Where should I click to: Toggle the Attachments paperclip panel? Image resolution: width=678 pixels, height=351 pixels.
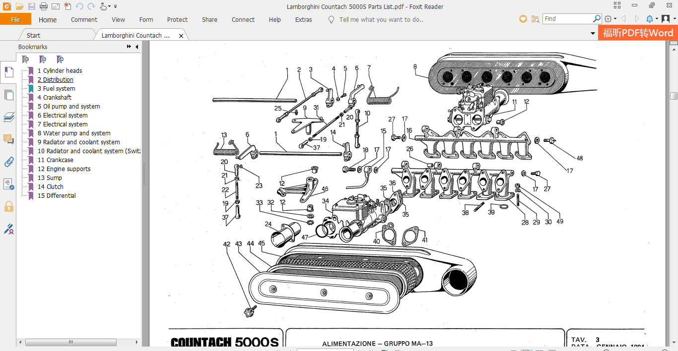coord(8,162)
